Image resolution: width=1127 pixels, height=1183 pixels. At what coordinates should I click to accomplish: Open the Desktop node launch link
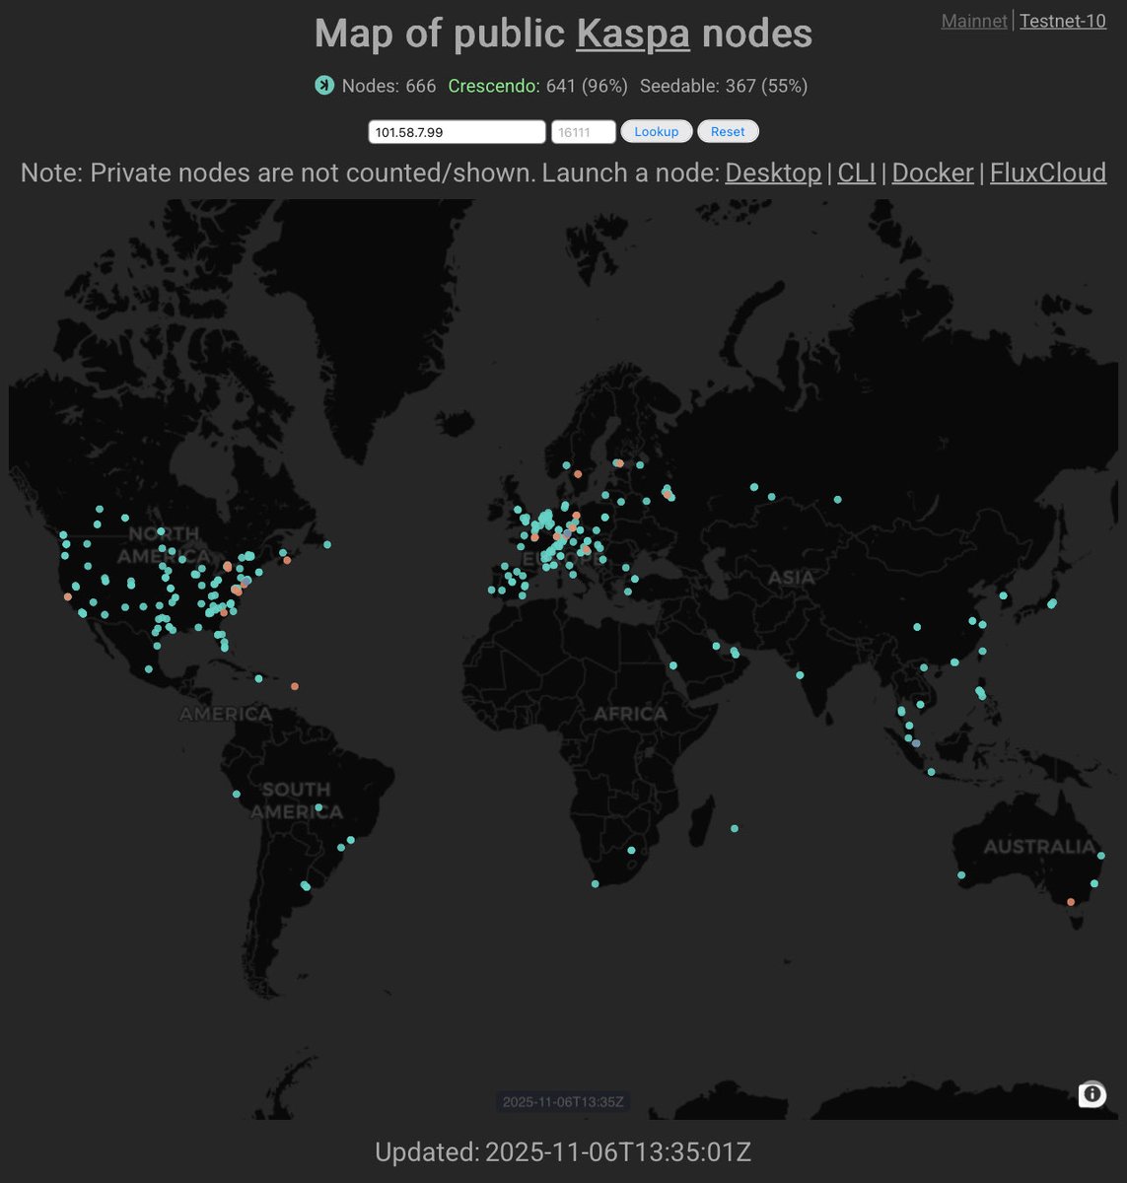(772, 173)
